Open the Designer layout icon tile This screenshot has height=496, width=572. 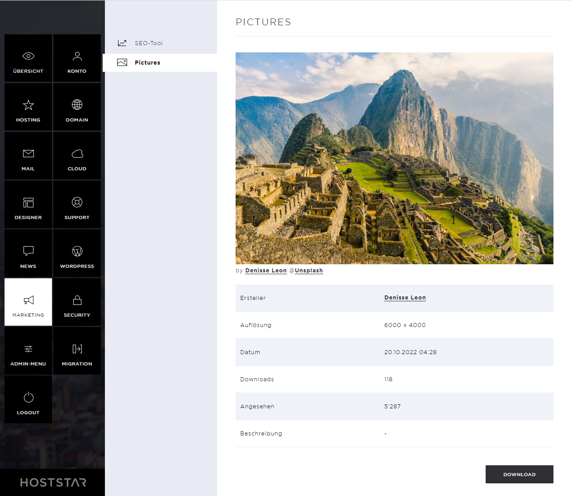28,205
